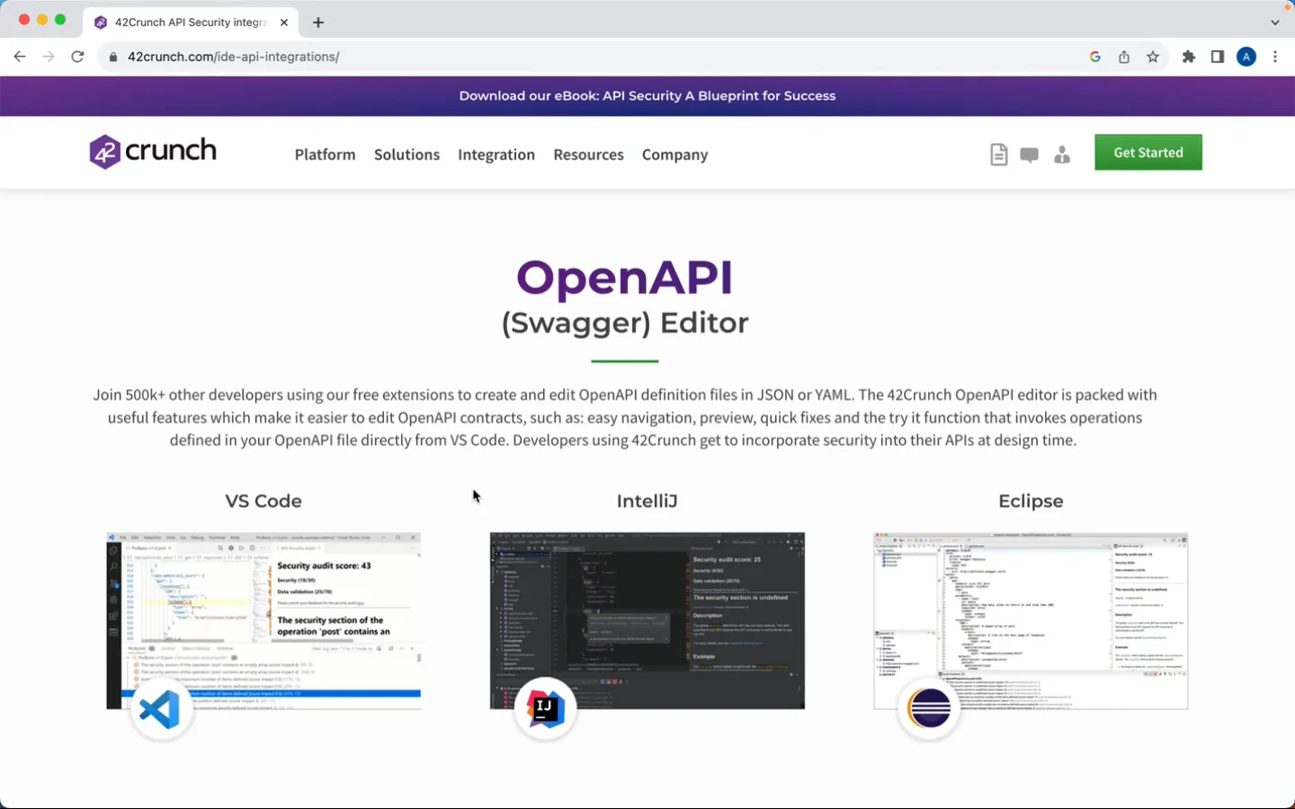Bookmark this page with the star icon
Image resolution: width=1295 pixels, height=809 pixels.
pos(1153,57)
